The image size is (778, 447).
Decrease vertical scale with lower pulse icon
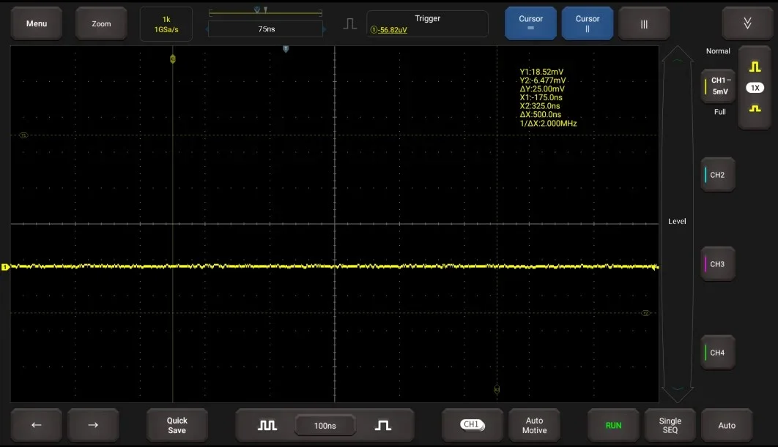tap(755, 108)
